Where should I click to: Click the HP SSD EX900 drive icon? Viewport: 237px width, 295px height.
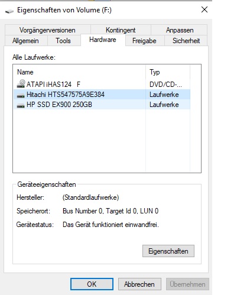click(x=21, y=106)
